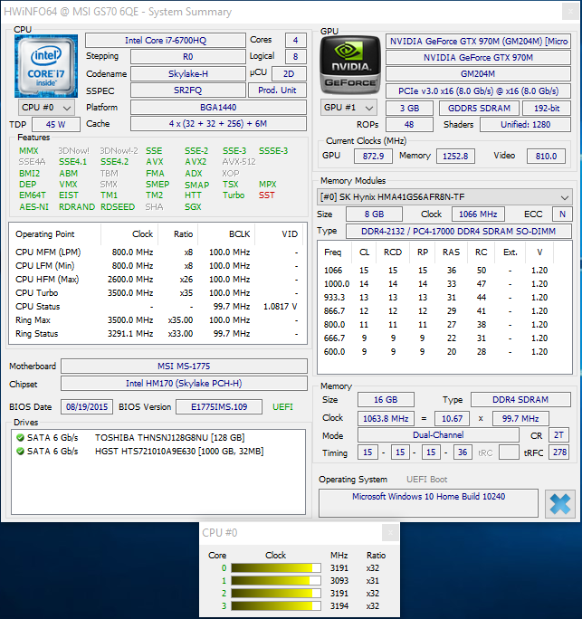Viewport: 582px width, 619px height.
Task: Close the CPU #0 clock window
Action: pyautogui.click(x=390, y=533)
